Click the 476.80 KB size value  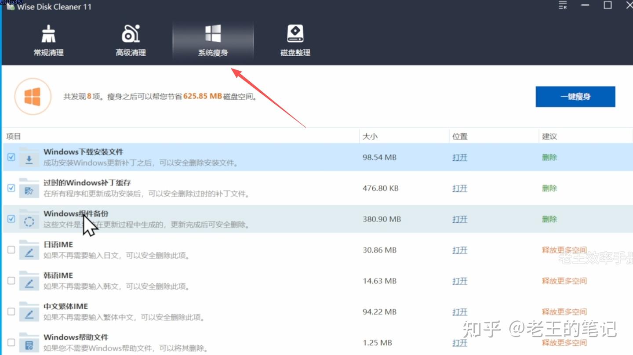381,188
